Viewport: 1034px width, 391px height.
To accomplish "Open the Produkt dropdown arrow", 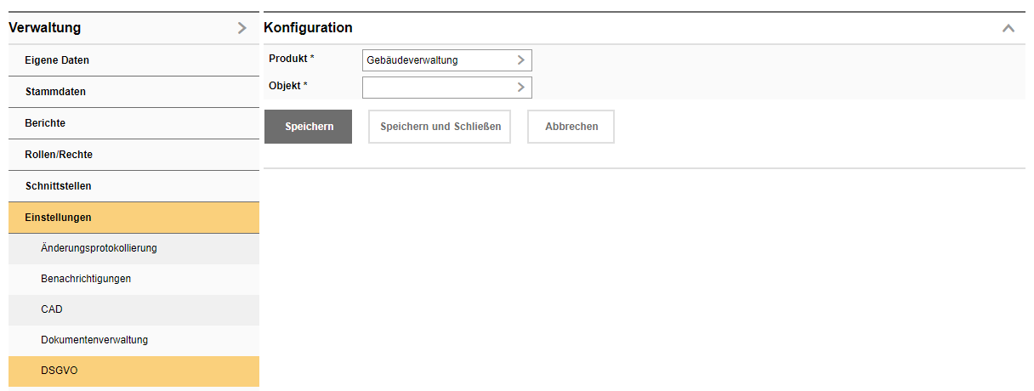I will pos(521,60).
